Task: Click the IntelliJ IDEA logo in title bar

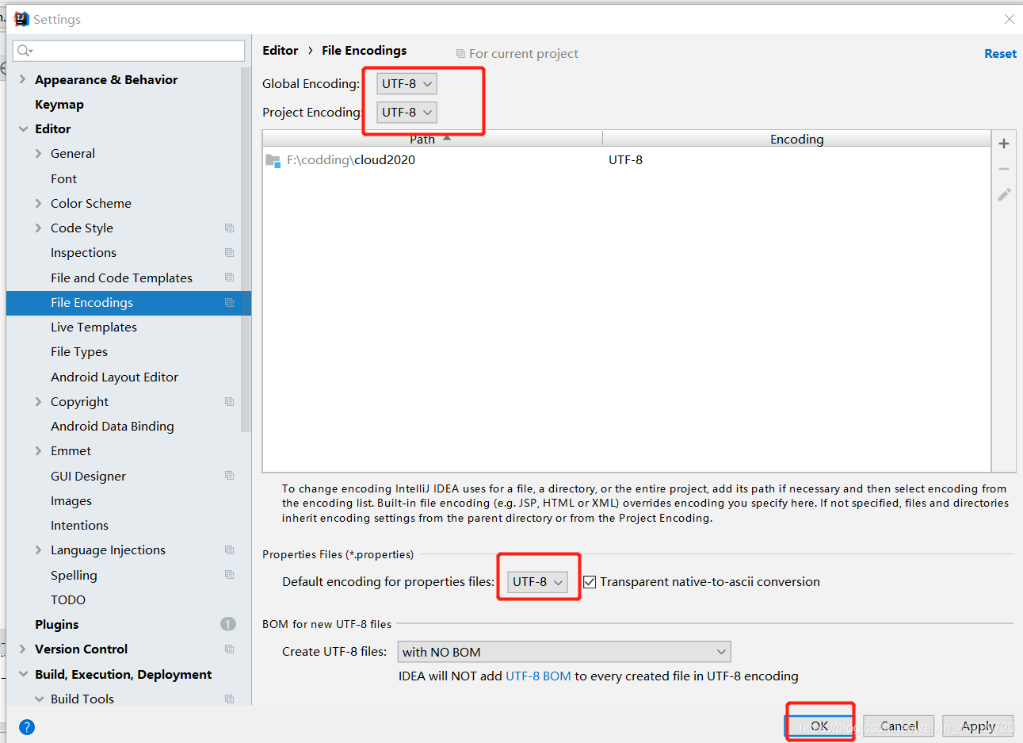Action: (21, 19)
